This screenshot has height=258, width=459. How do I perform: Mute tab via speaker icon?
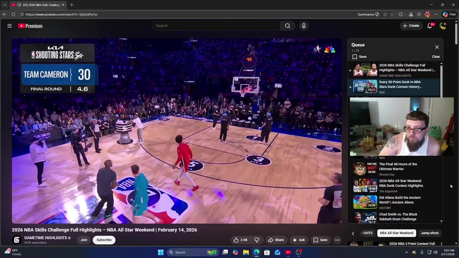pos(19,5)
